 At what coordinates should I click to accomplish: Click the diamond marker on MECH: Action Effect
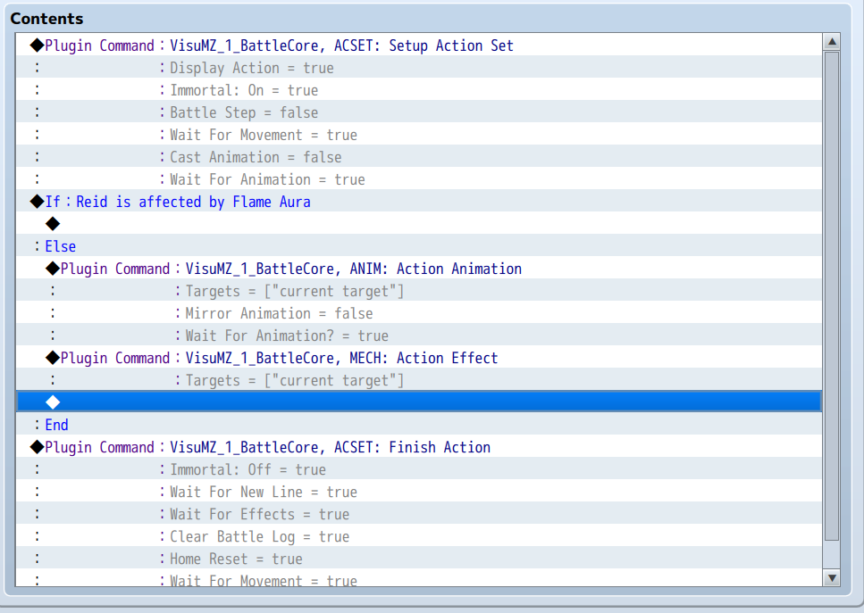[53, 358]
